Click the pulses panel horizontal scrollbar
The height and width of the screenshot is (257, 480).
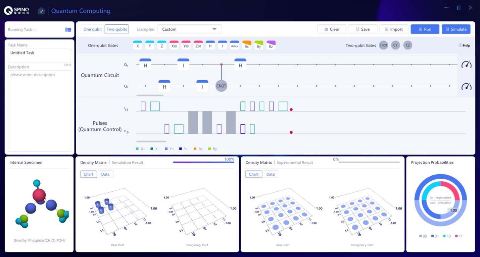point(151,142)
